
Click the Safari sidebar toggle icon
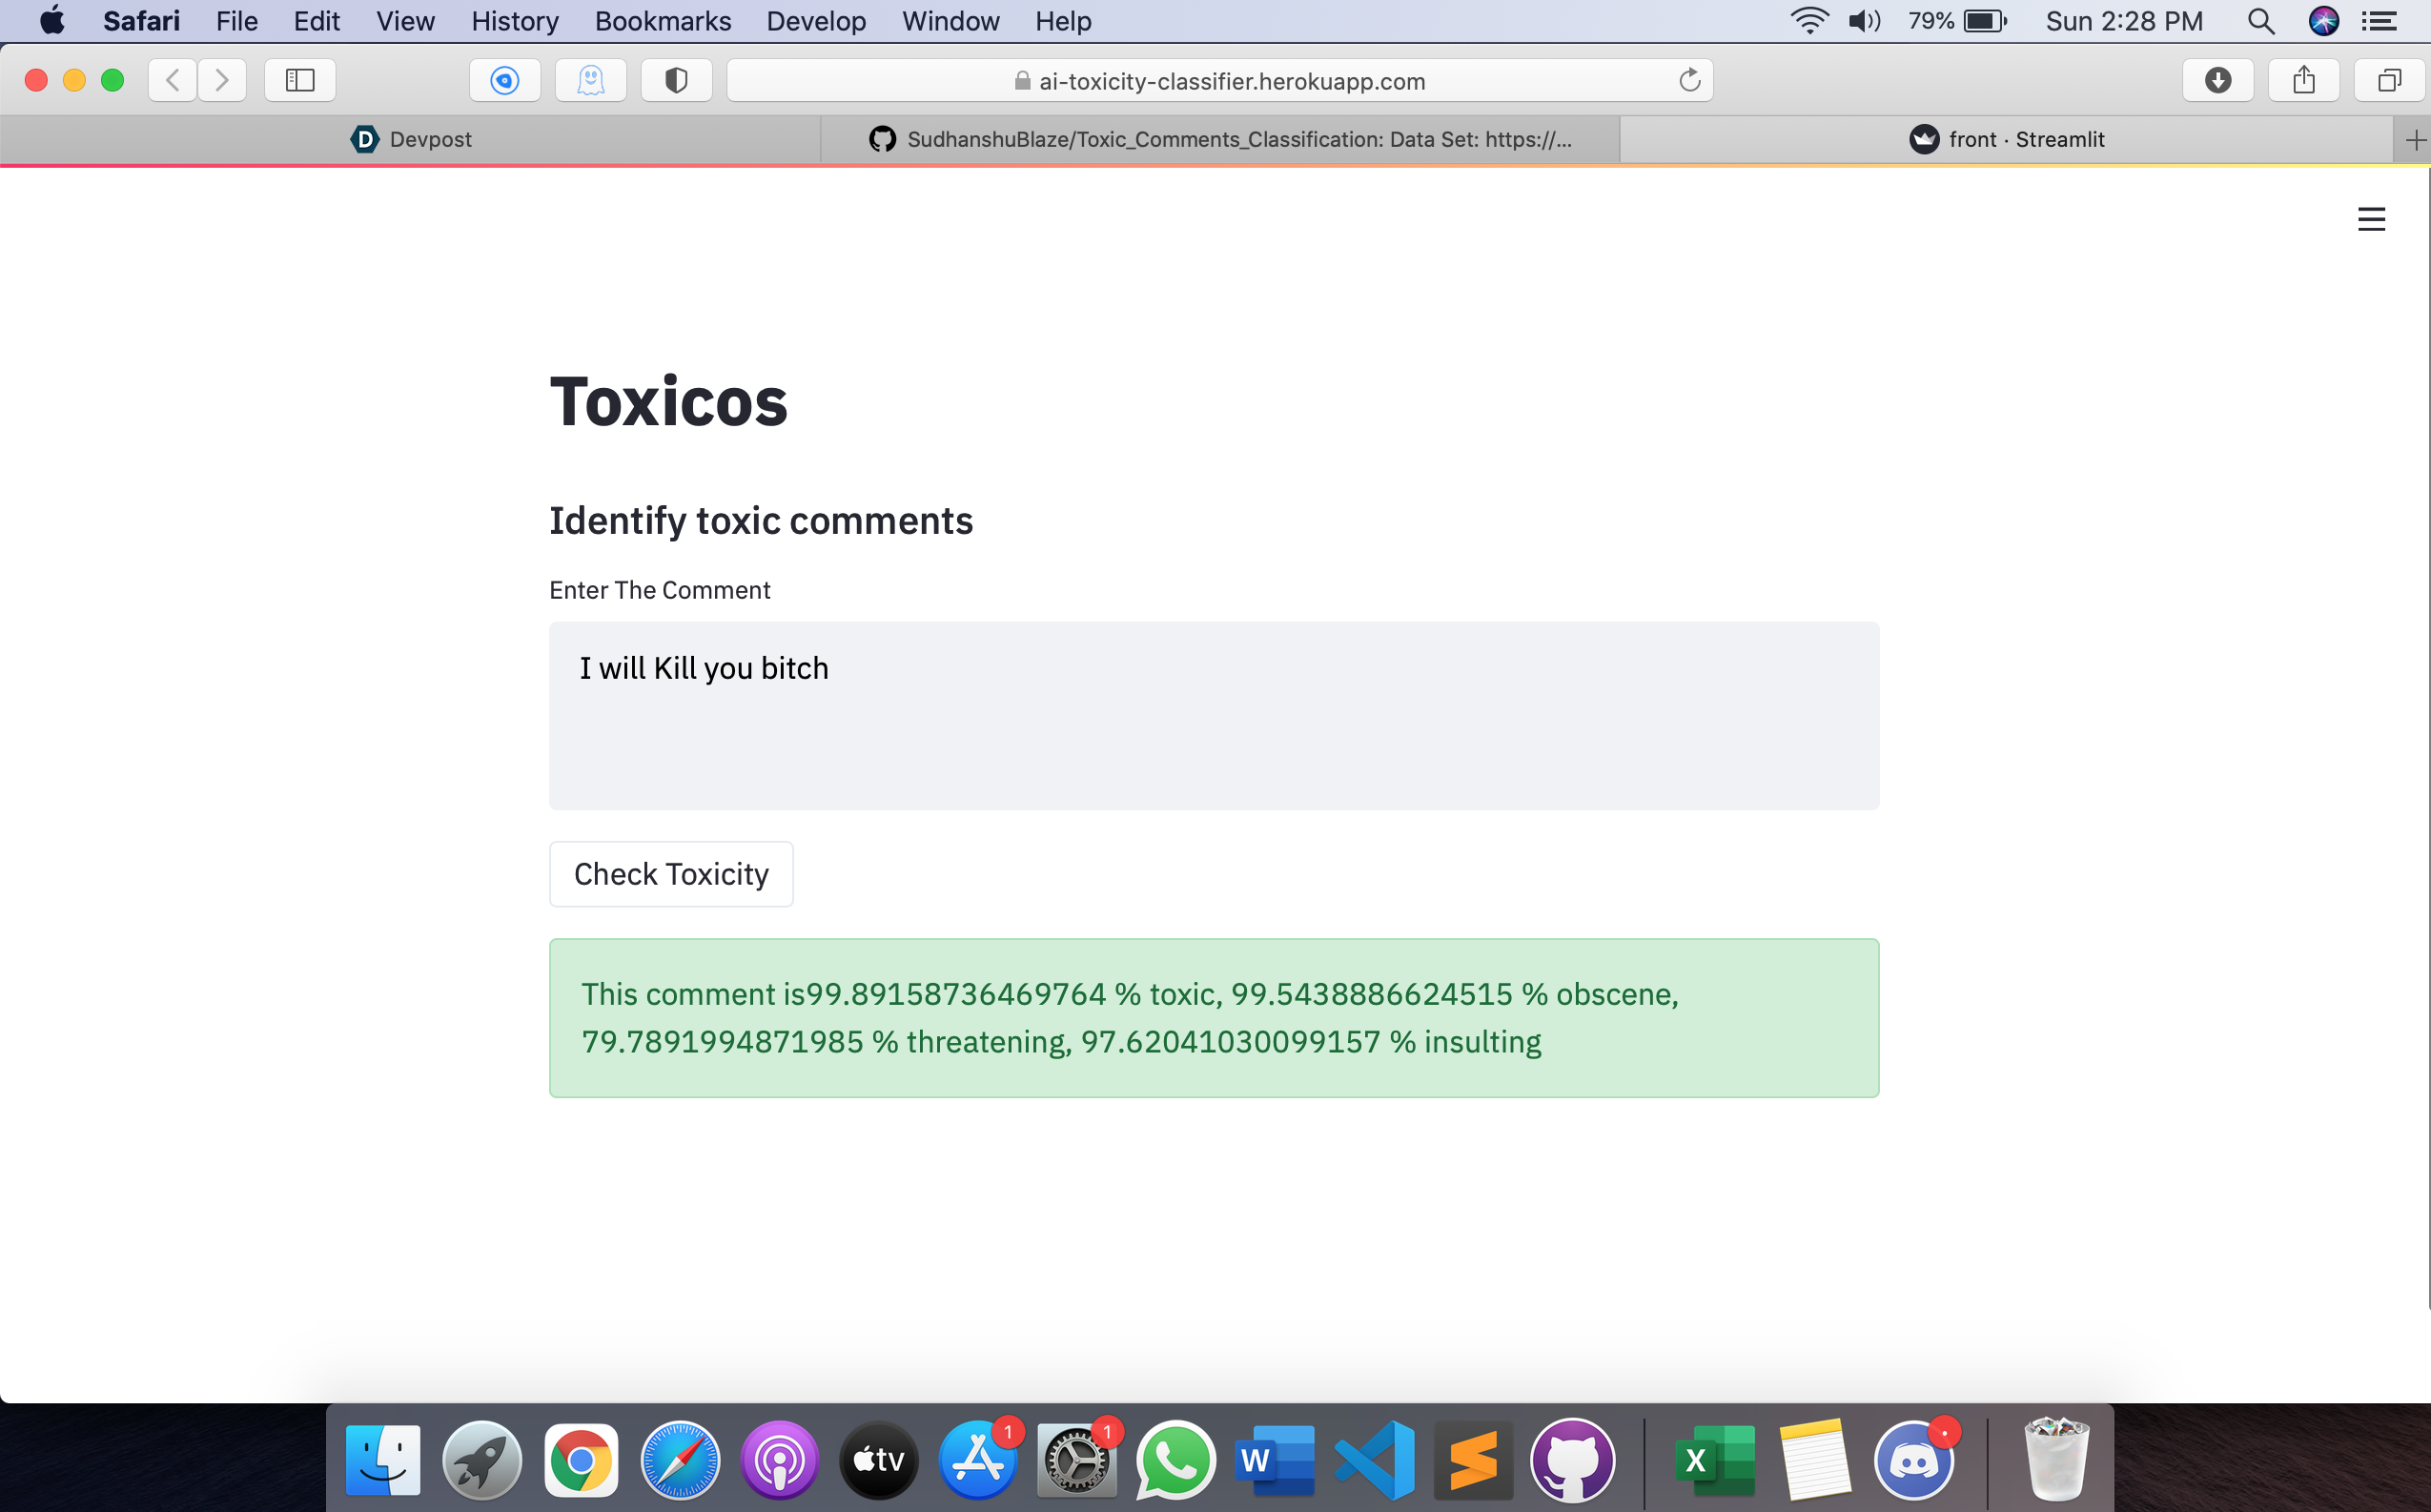[300, 80]
